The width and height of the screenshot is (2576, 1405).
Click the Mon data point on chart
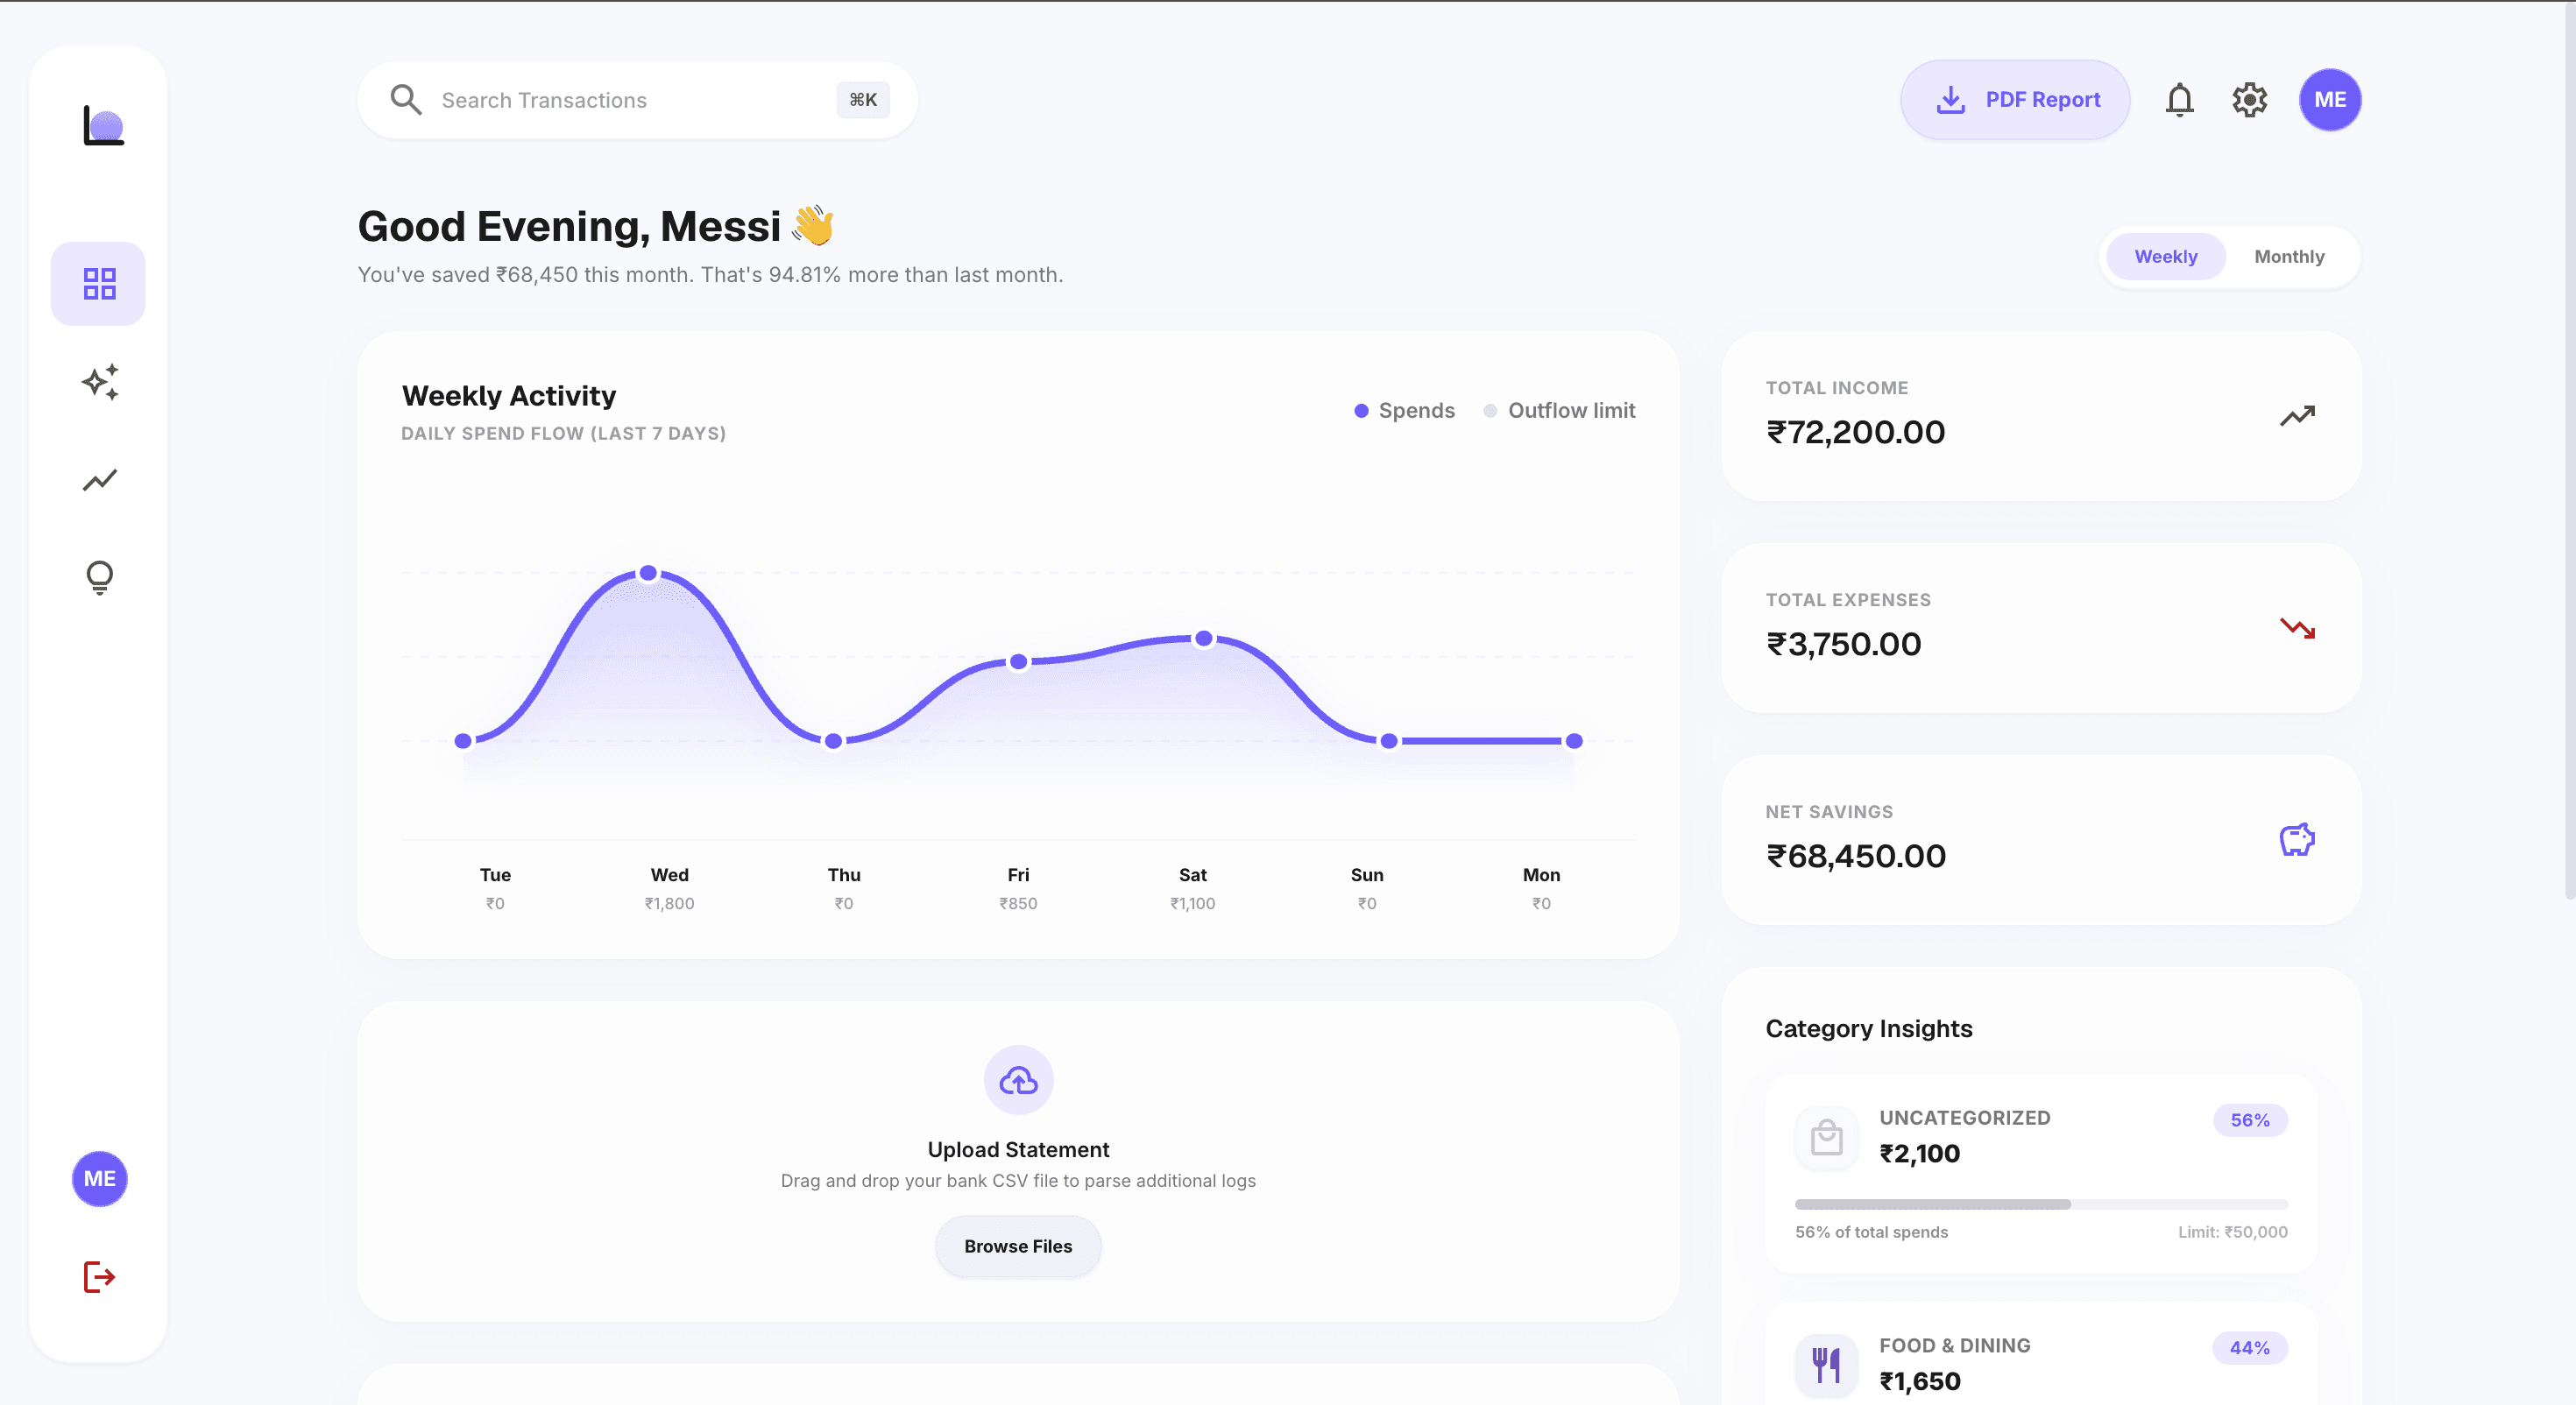pyautogui.click(x=1574, y=741)
